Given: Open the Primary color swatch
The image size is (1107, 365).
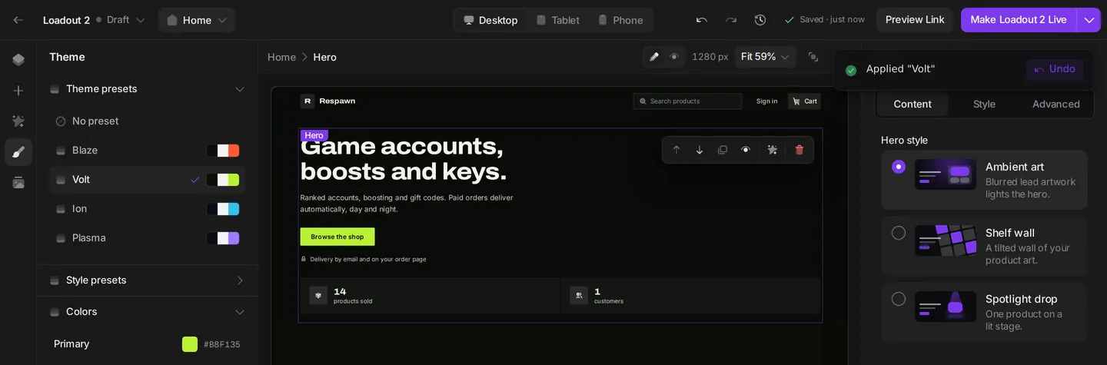Looking at the screenshot, I should (190, 344).
